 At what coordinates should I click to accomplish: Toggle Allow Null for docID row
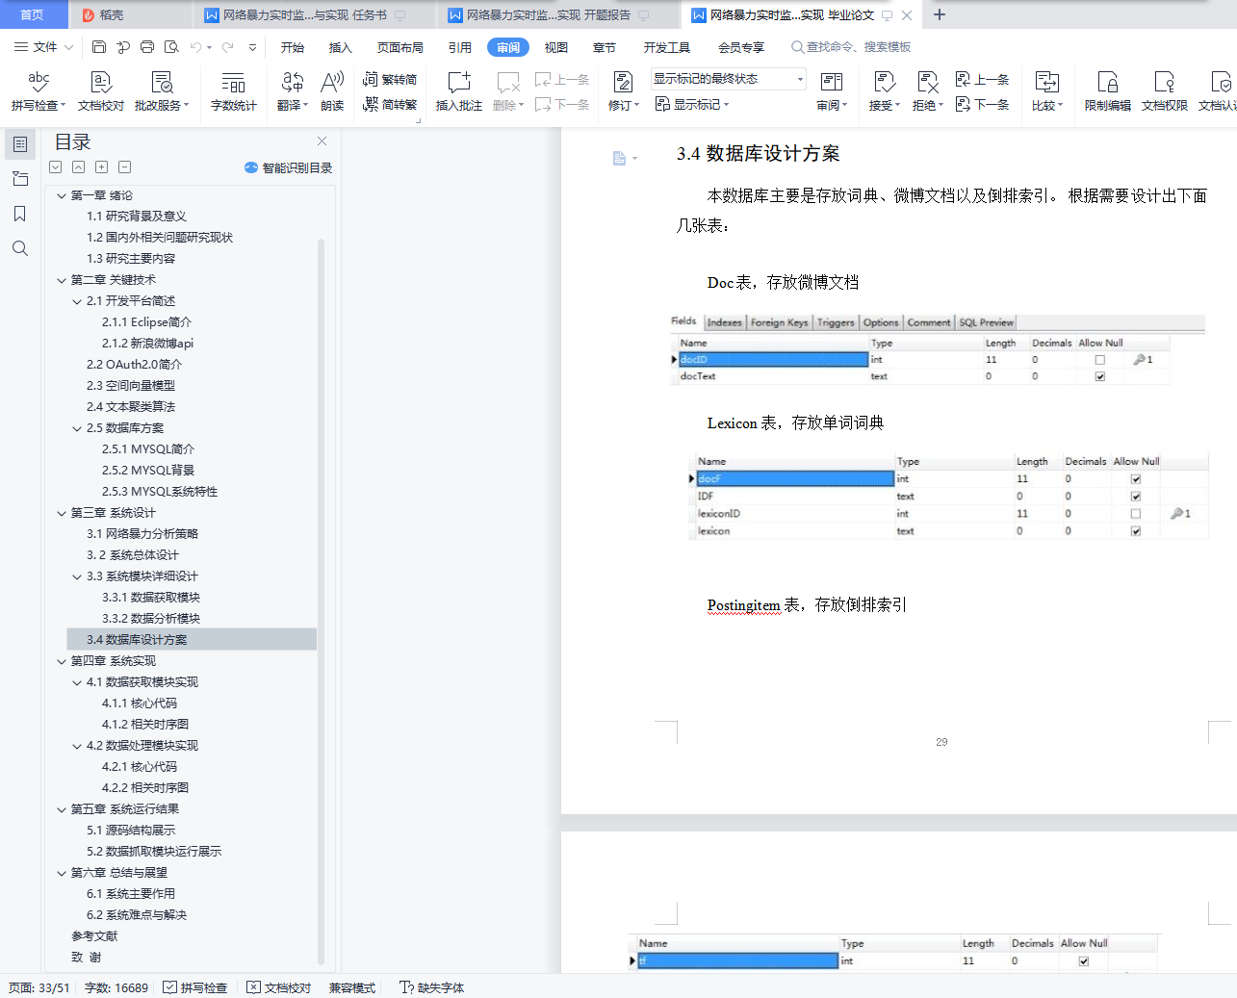click(1099, 360)
